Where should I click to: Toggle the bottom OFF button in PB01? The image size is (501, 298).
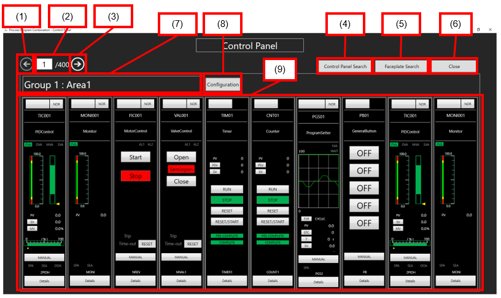(x=364, y=223)
